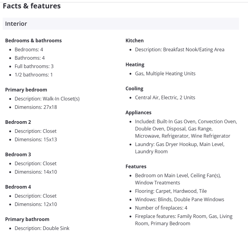Click the Number of fireplaces: 4 entry
Viewport: 248px width, 233px height.
pos(161,208)
